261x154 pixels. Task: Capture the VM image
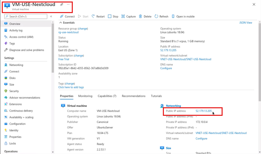tap(128, 17)
